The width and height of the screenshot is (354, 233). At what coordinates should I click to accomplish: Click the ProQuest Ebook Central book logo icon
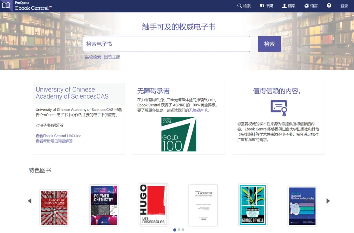[6, 6]
